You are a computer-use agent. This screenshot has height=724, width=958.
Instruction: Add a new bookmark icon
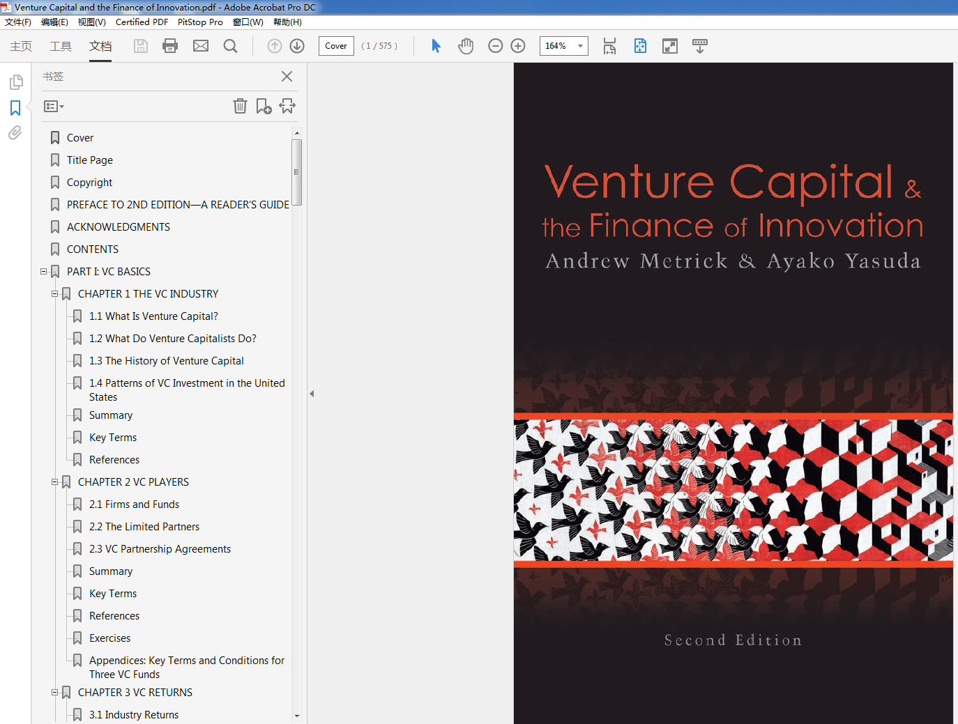[264, 106]
